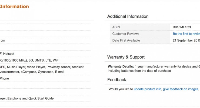Image resolution: width=200 pixels, height=108 pixels.
Task: Click the 'Be the first to review' link
Action: (x=186, y=34)
